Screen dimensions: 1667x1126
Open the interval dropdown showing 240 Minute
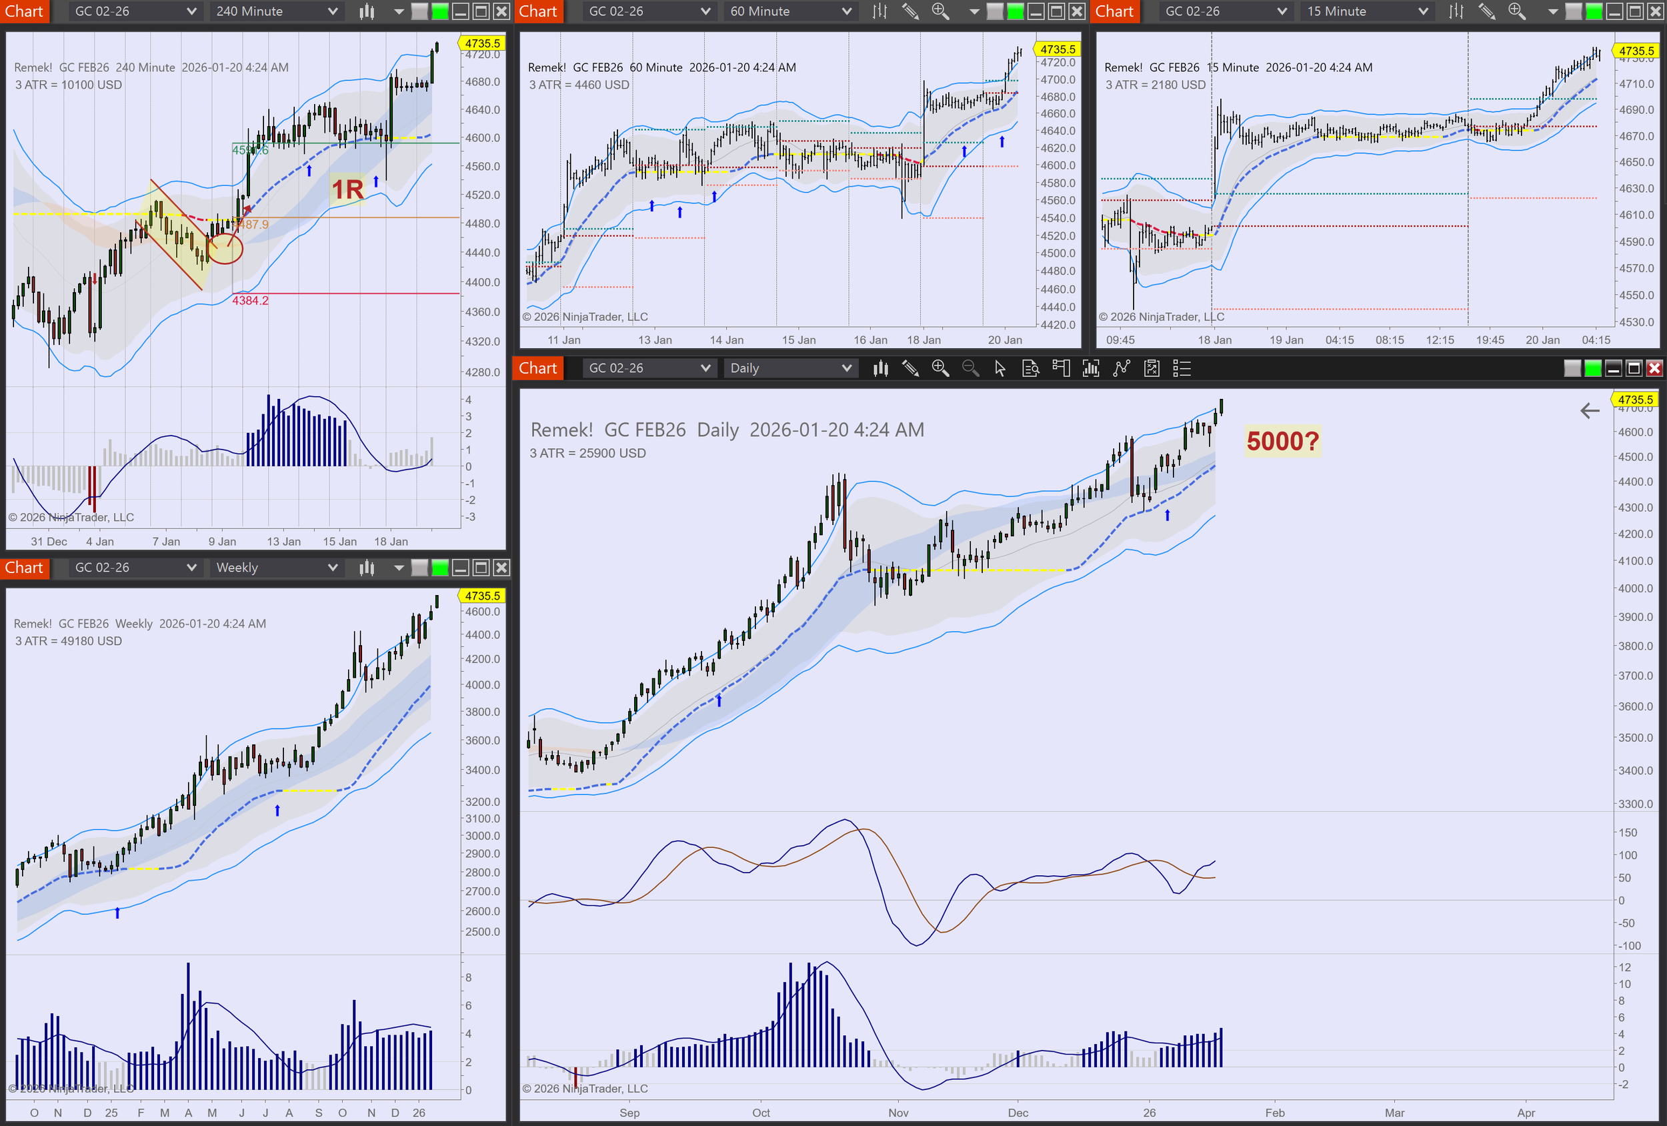tap(275, 11)
